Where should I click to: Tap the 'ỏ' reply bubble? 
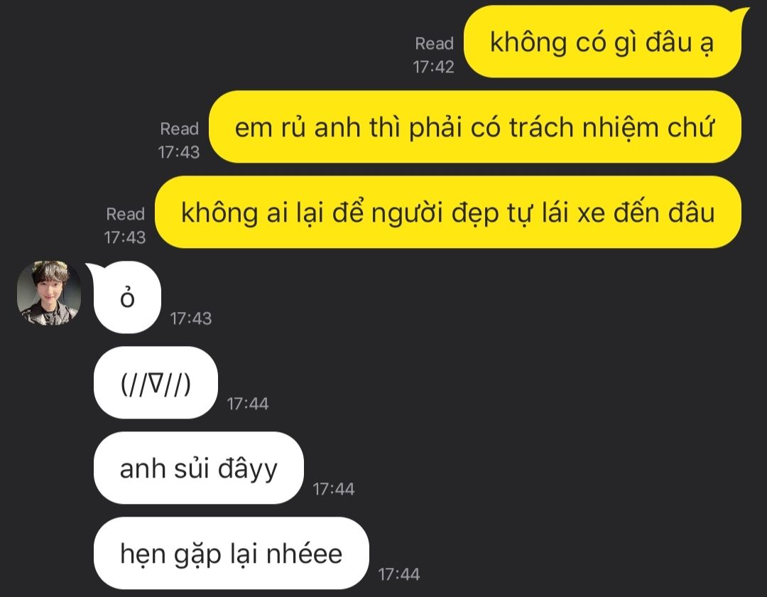pyautogui.click(x=126, y=297)
